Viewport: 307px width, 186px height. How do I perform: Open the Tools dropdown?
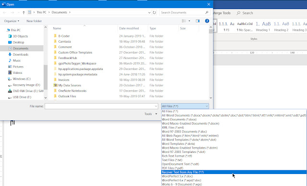click(x=151, y=114)
